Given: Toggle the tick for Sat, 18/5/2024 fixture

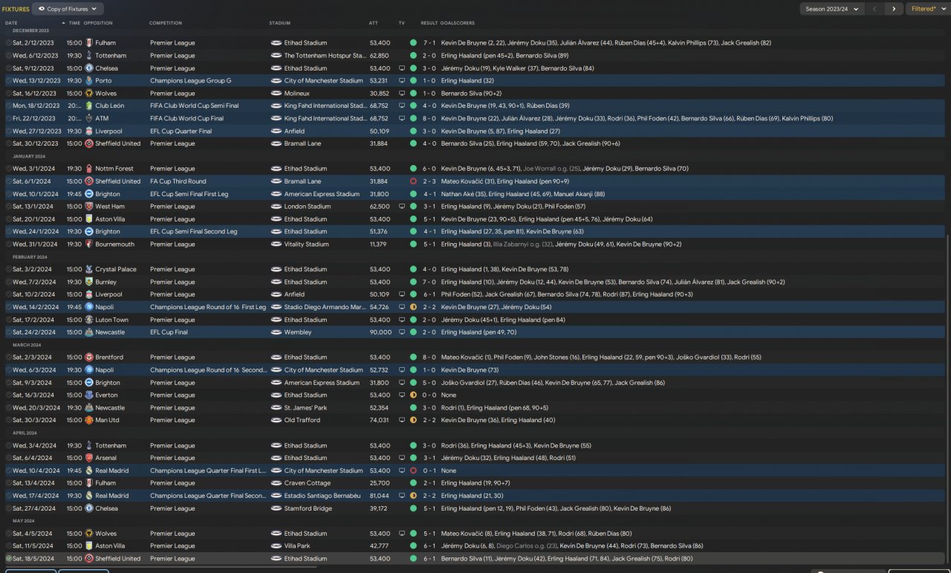Looking at the screenshot, I should [9, 559].
